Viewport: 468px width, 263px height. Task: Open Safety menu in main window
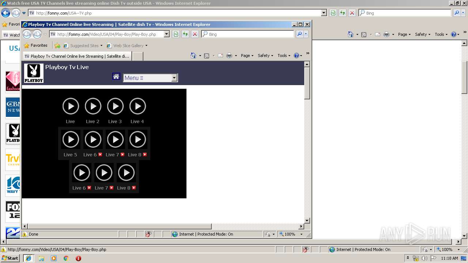coord(423,34)
